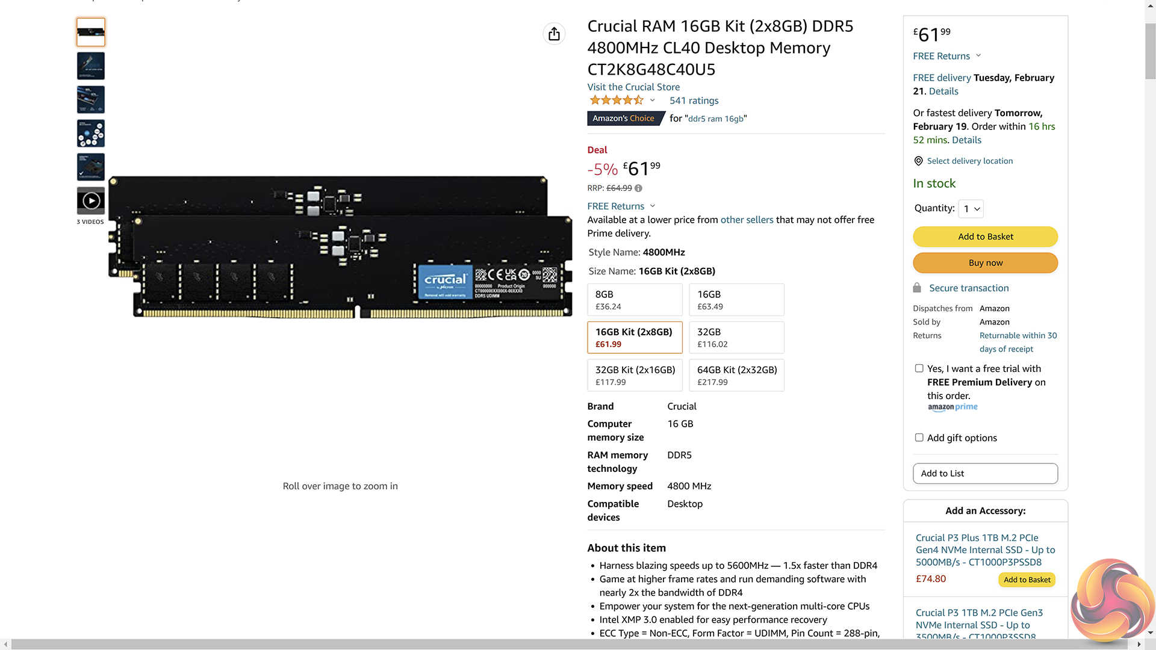Enable the Add gift options checkbox
Screen dimensions: 1156x650
(x=919, y=438)
